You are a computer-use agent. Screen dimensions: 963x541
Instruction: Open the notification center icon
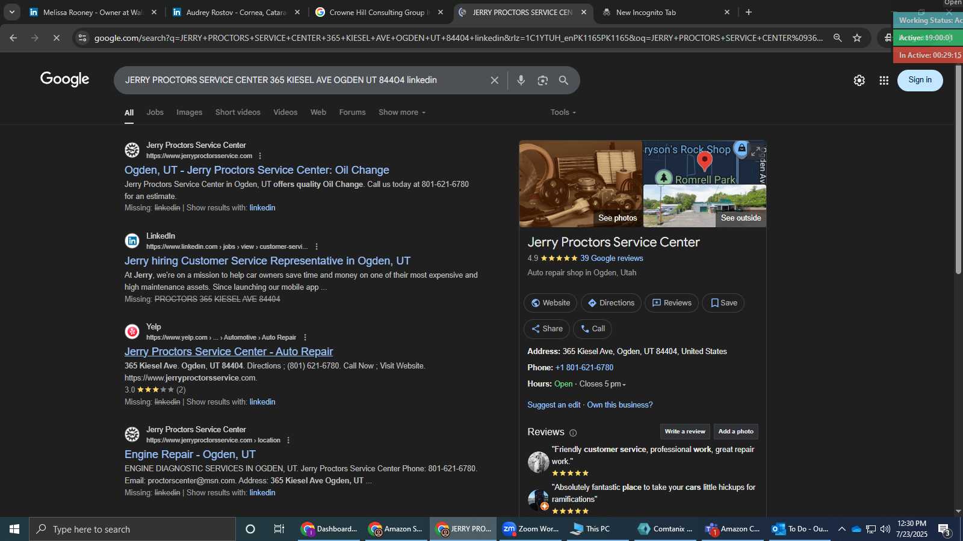pyautogui.click(x=945, y=529)
